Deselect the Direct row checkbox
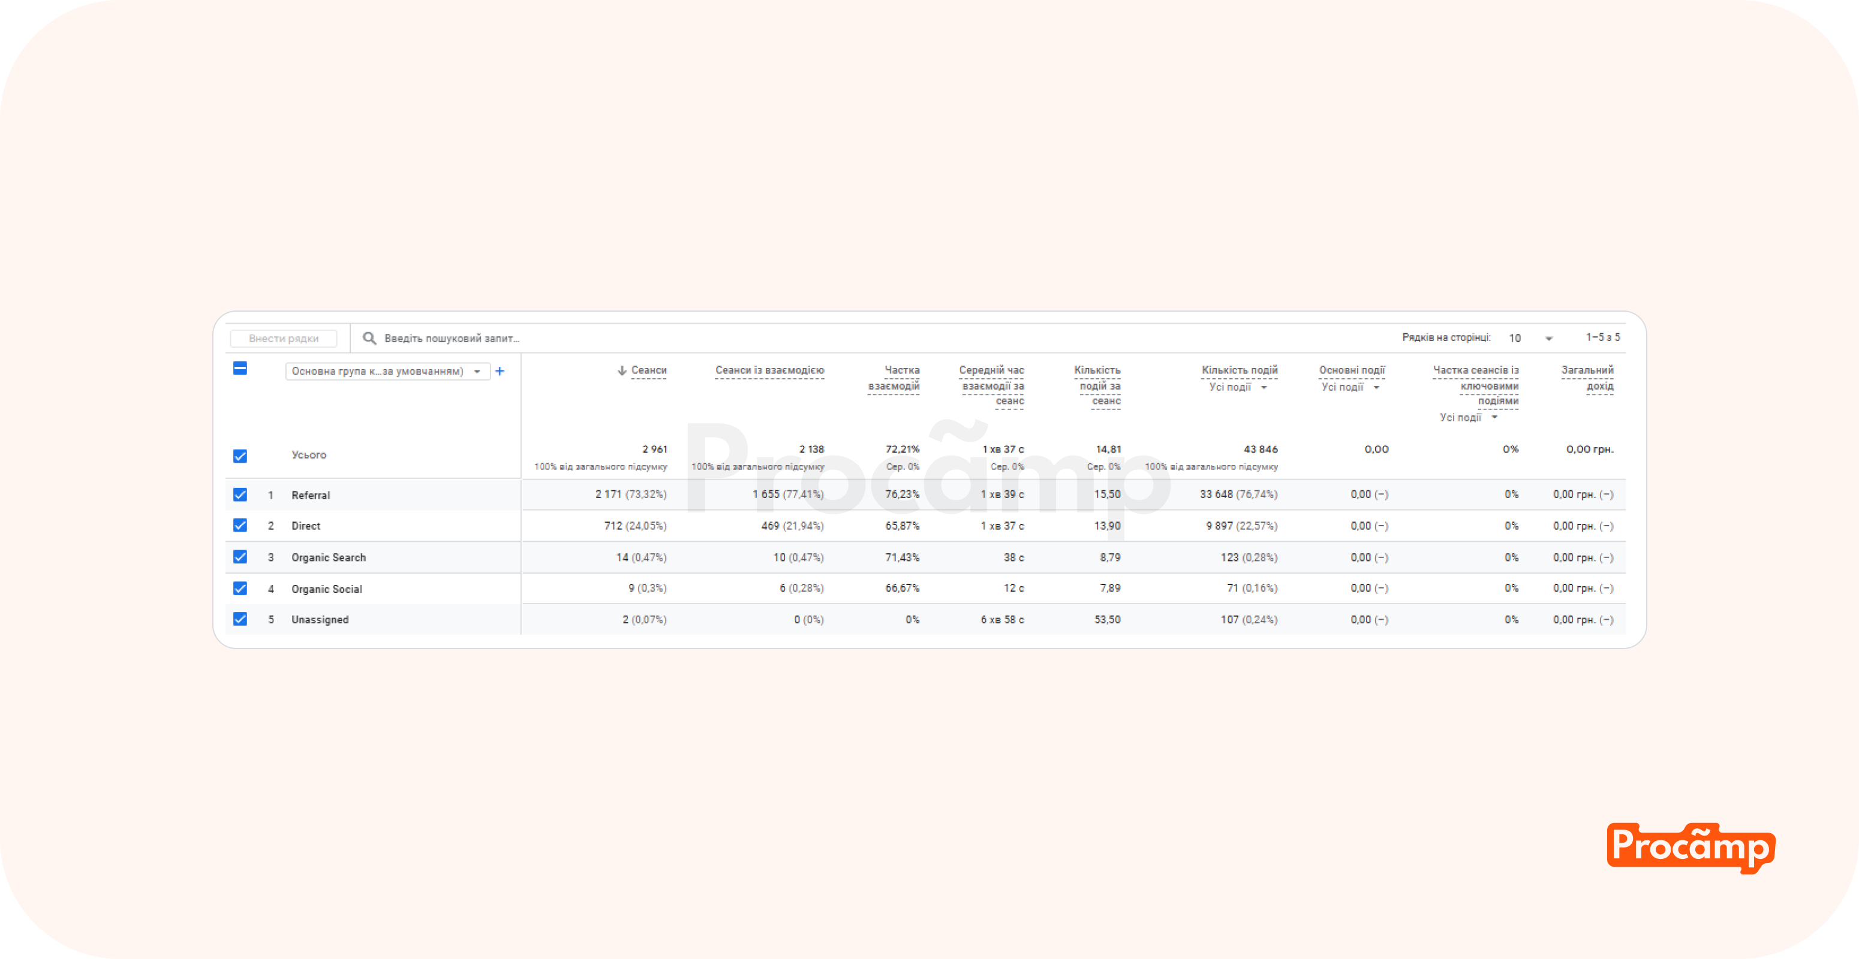Viewport: 1859px width, 959px height. [240, 526]
